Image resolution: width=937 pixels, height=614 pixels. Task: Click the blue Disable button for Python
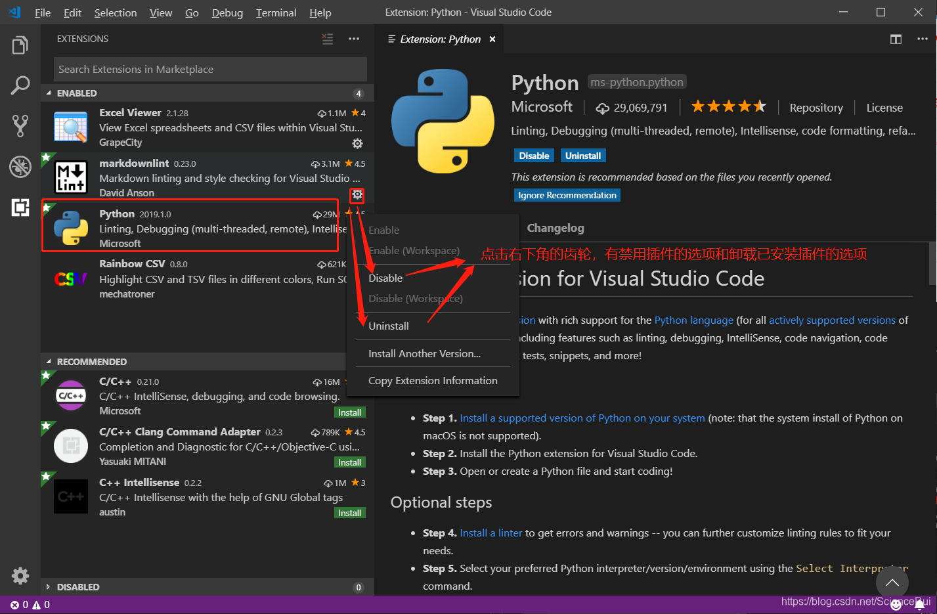(x=534, y=156)
